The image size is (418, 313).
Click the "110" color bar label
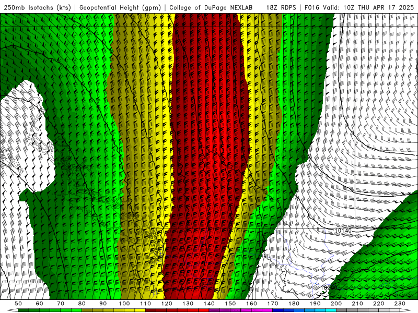tap(146, 304)
